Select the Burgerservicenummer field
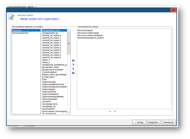The height and width of the screenshot is (139, 190). tap(54, 70)
